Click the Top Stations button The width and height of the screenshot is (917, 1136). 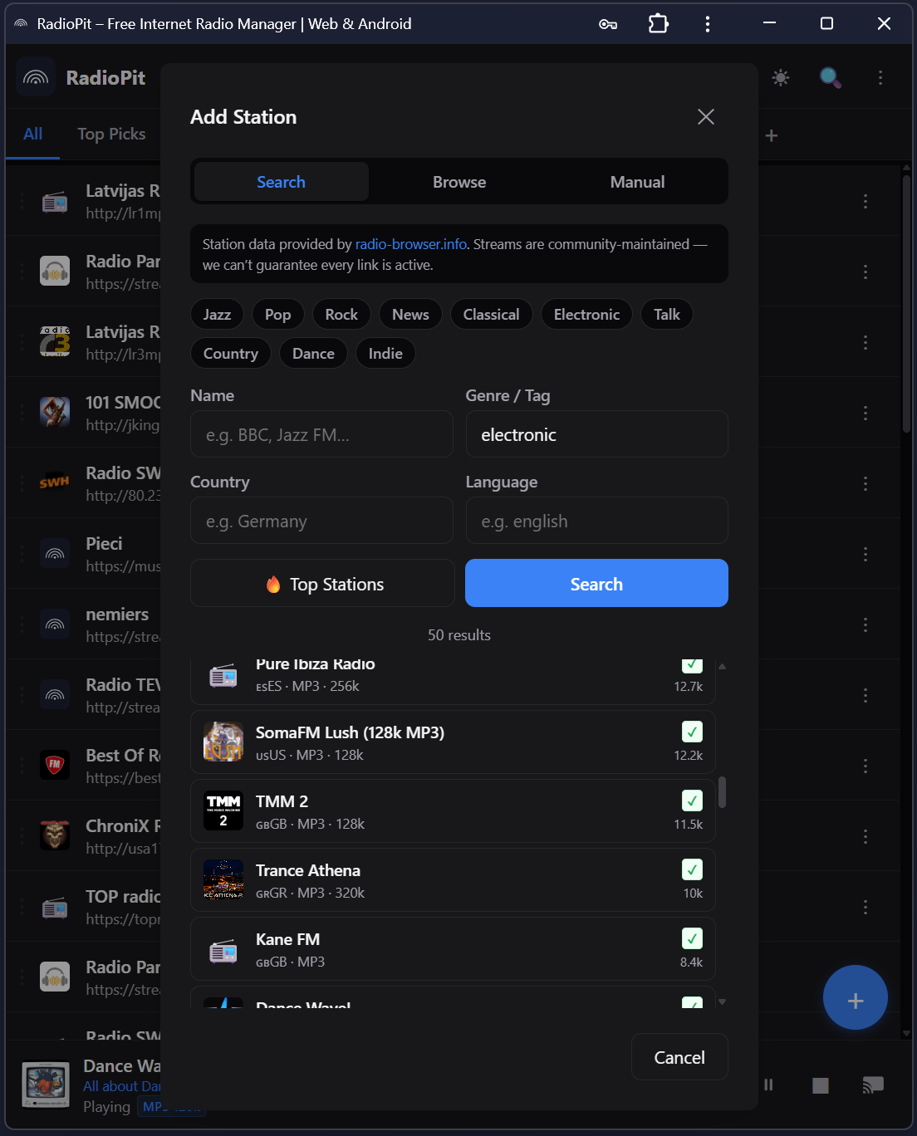[x=322, y=584]
